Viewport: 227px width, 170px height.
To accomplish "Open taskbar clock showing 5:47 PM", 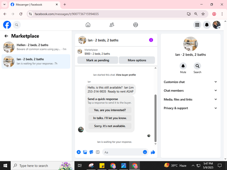I will coord(208,165).
